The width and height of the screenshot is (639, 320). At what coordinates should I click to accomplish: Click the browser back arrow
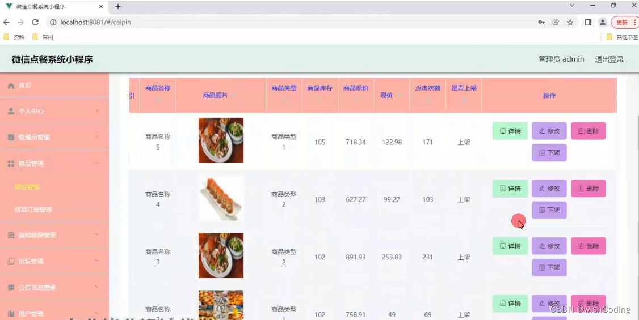(x=6, y=22)
